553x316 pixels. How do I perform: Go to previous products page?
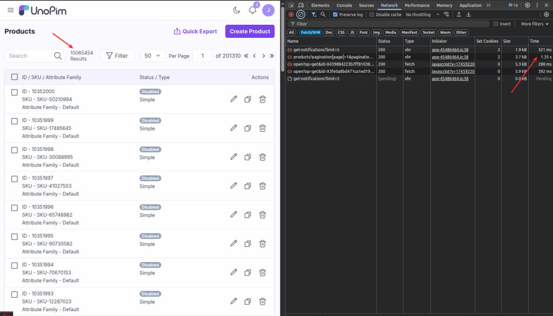coord(255,56)
